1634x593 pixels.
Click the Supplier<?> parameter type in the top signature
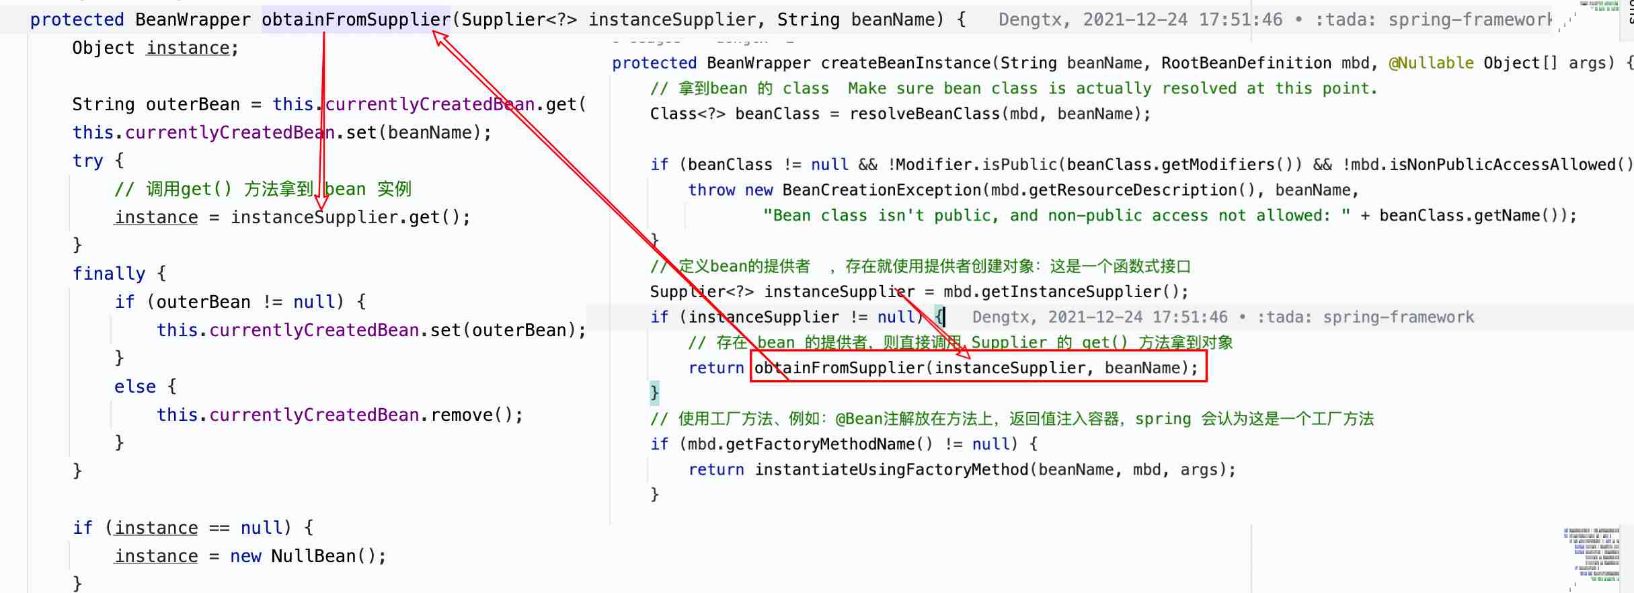pyautogui.click(x=519, y=19)
